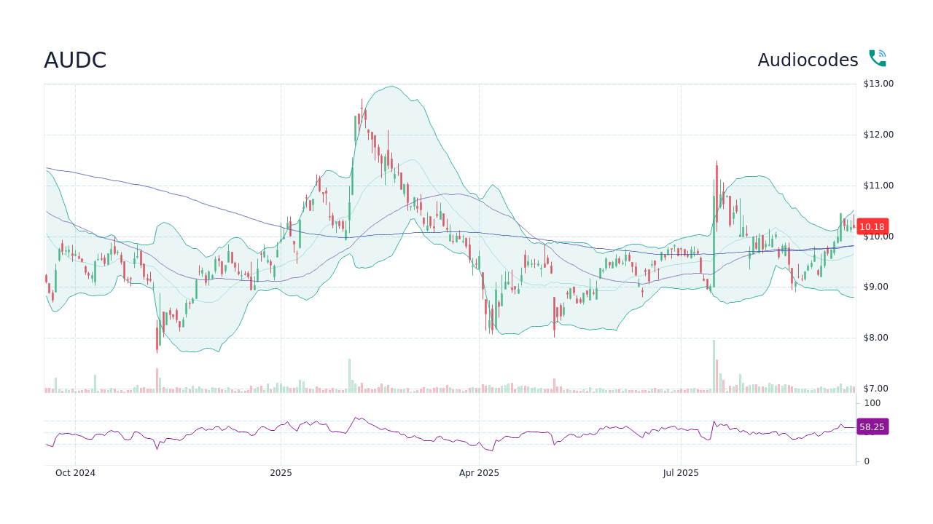The image size is (933, 524).
Task: Click the Audiocodes phone logo icon
Action: 878,59
